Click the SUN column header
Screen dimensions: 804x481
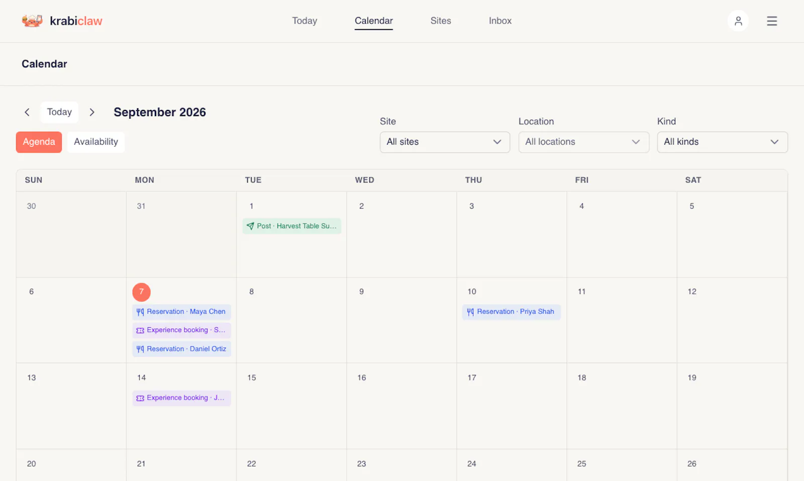pos(34,180)
